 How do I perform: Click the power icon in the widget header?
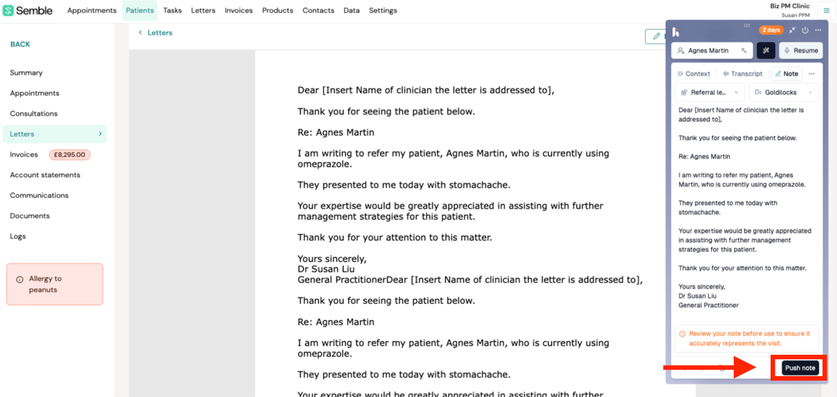pos(805,30)
